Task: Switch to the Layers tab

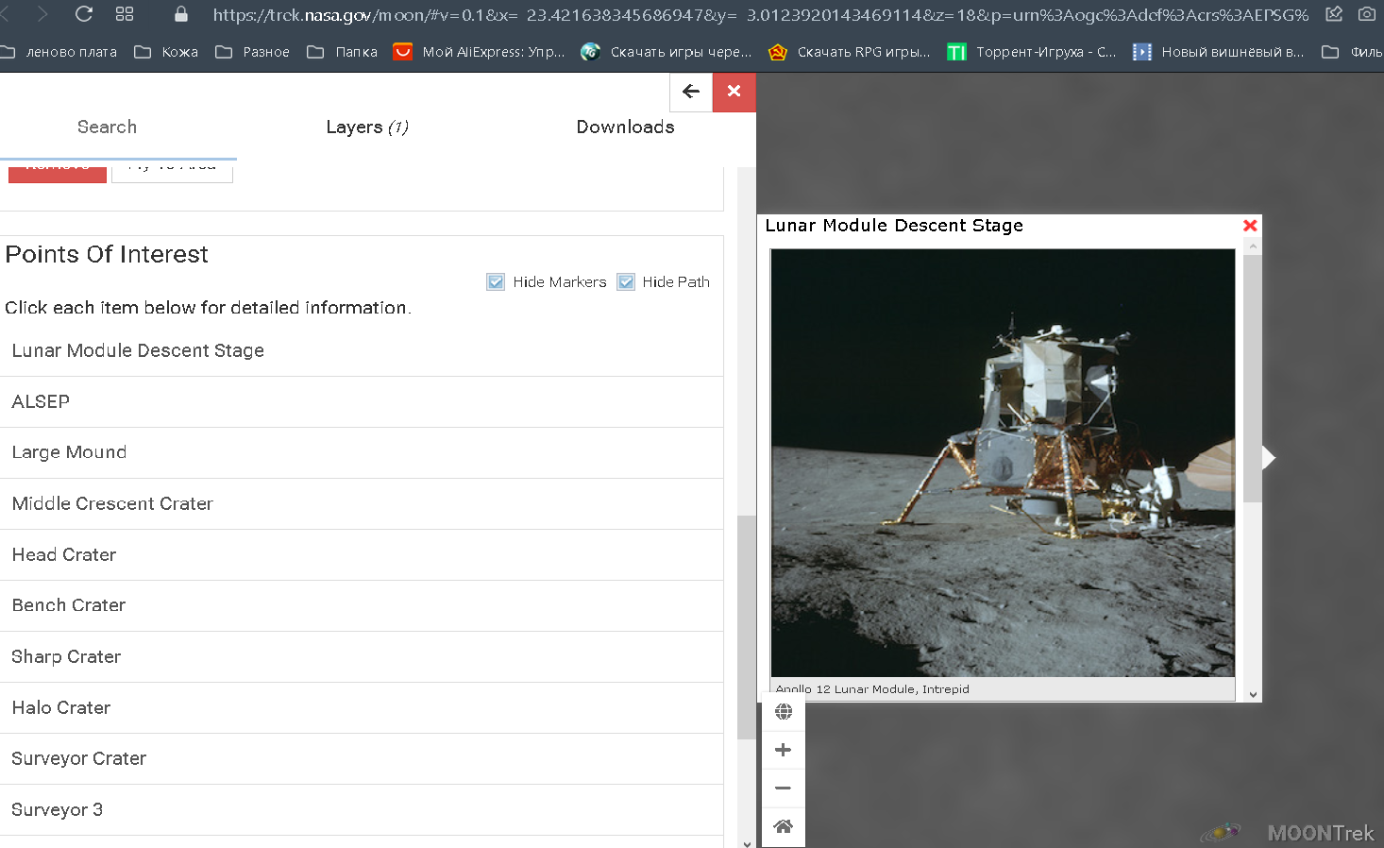Action: [x=367, y=127]
